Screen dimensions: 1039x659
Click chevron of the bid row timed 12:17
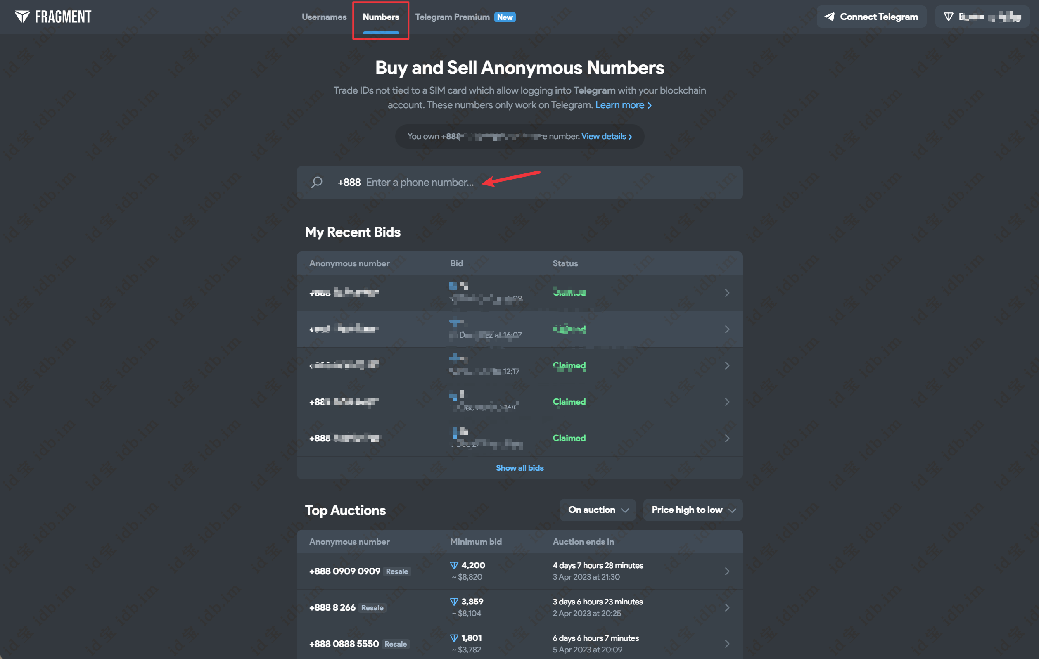point(727,365)
